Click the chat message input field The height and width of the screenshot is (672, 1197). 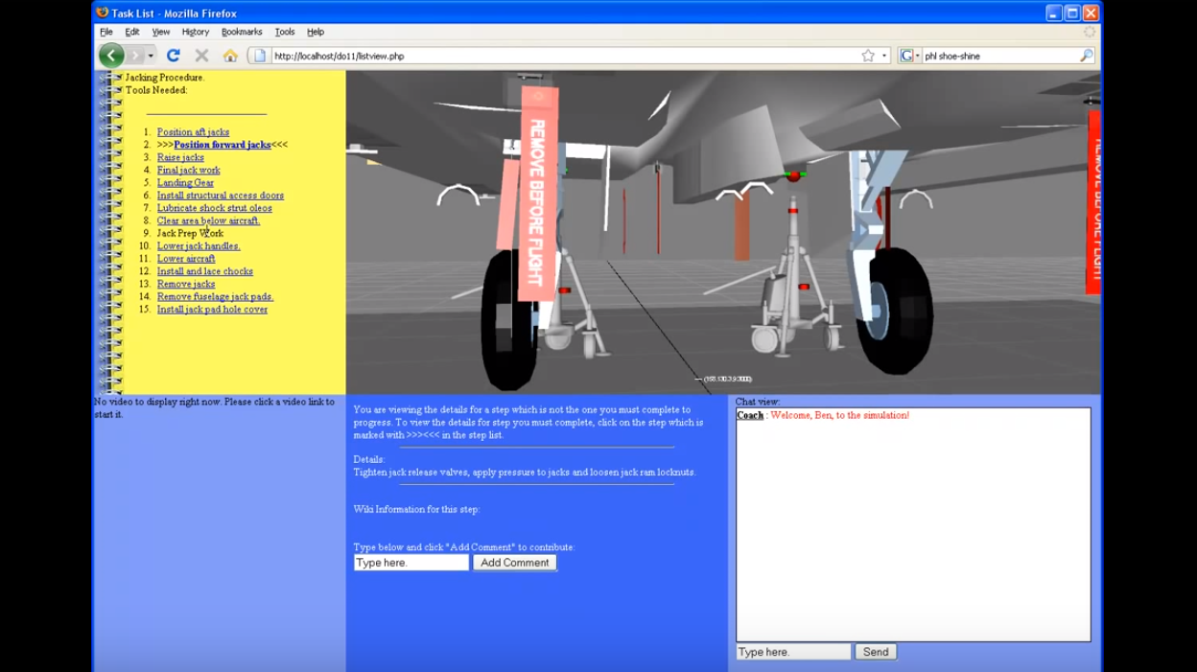[793, 652]
